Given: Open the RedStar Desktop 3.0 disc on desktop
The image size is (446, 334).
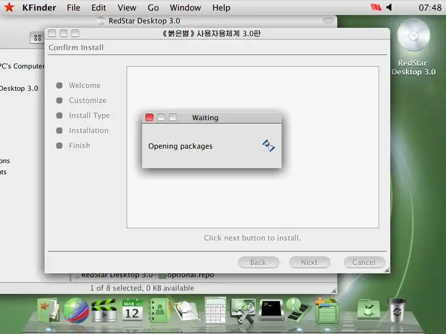Looking at the screenshot, I should pos(413,36).
